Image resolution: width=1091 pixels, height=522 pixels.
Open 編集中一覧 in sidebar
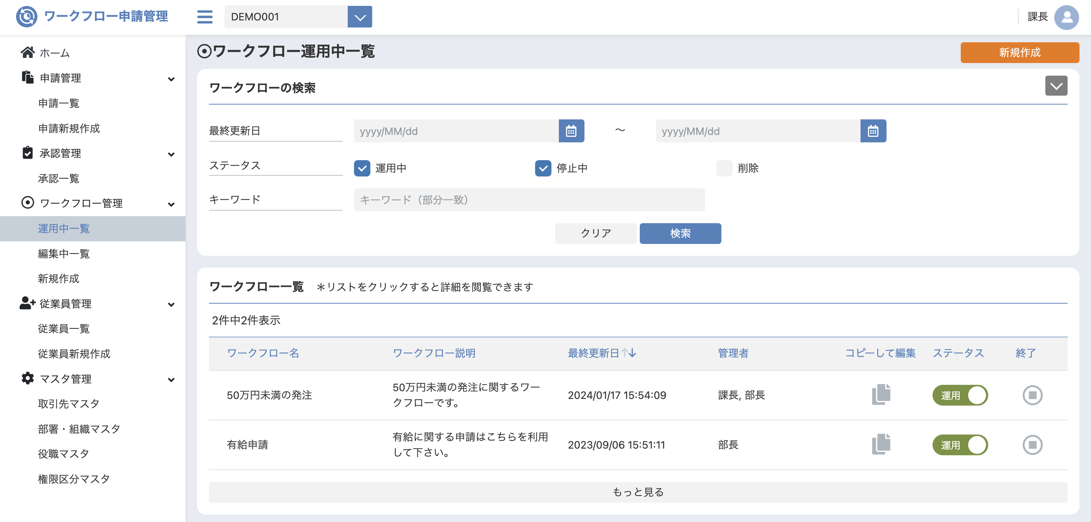[x=64, y=253]
